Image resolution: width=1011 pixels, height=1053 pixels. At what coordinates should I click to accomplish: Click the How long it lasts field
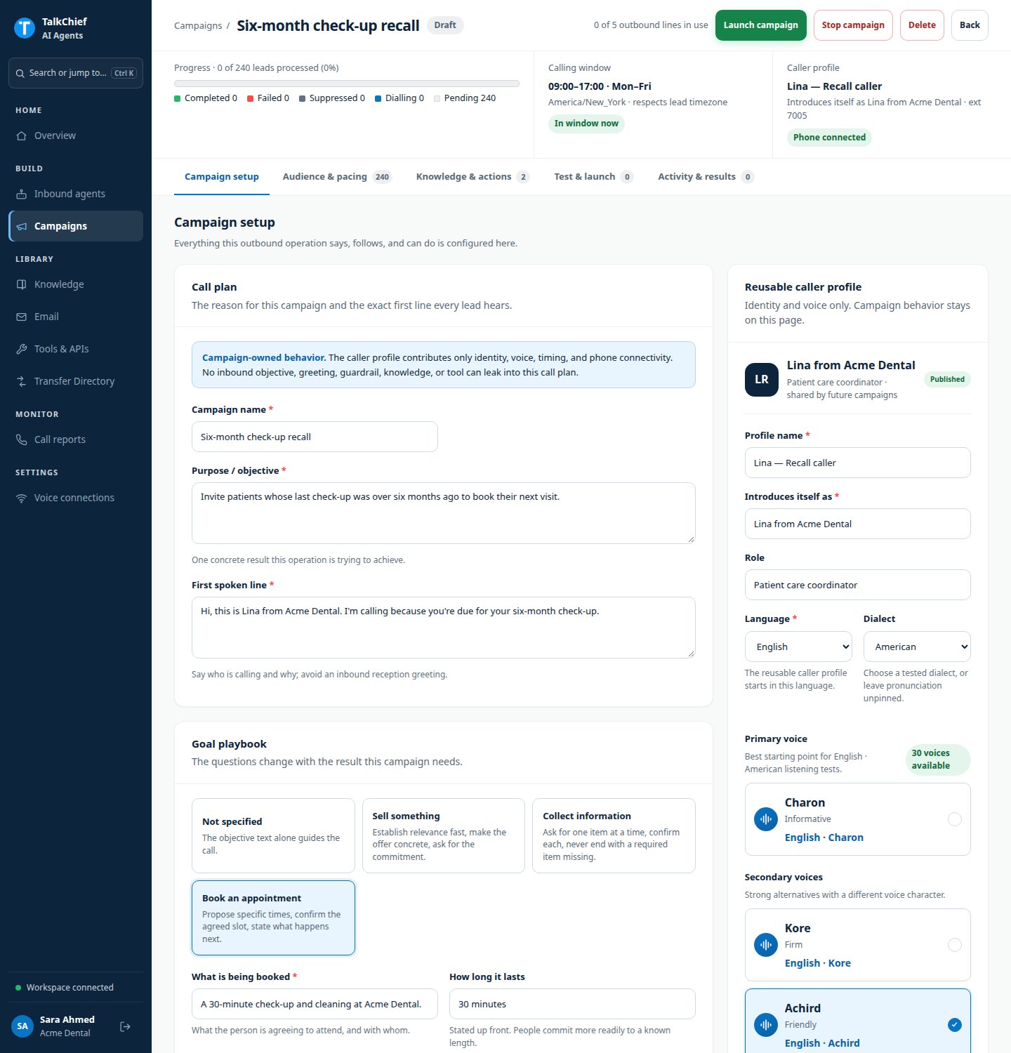[572, 1004]
